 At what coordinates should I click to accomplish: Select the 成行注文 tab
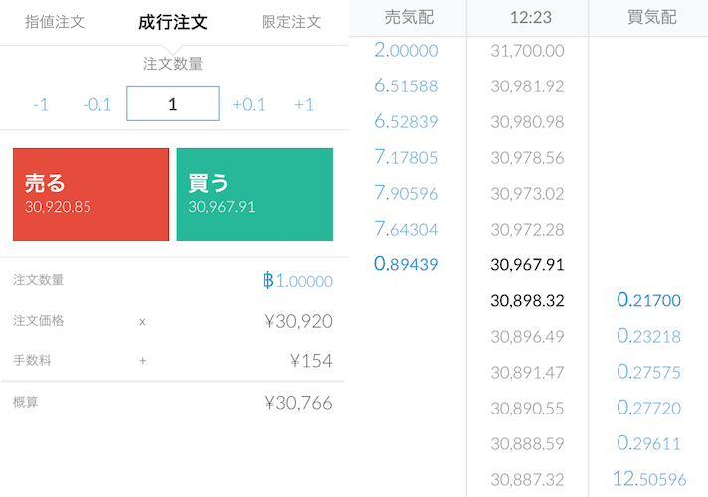pos(173,21)
